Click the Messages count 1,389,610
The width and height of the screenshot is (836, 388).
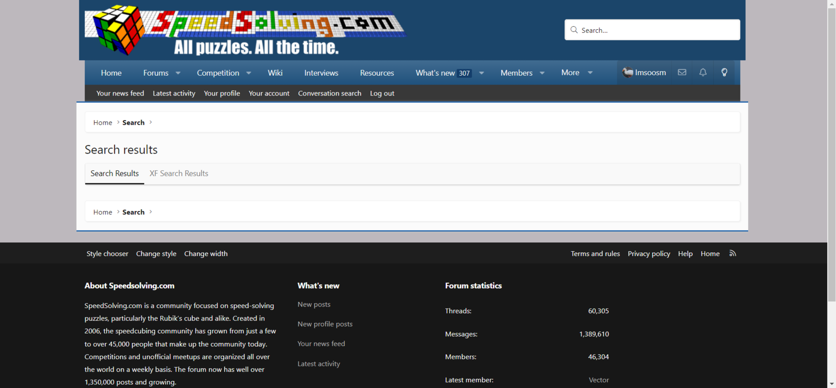tap(594, 334)
